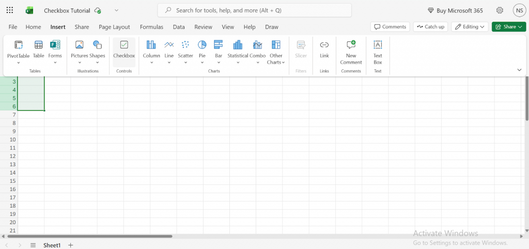This screenshot has height=249, width=529.
Task: Add a new sheet with plus button
Action: tap(71, 245)
